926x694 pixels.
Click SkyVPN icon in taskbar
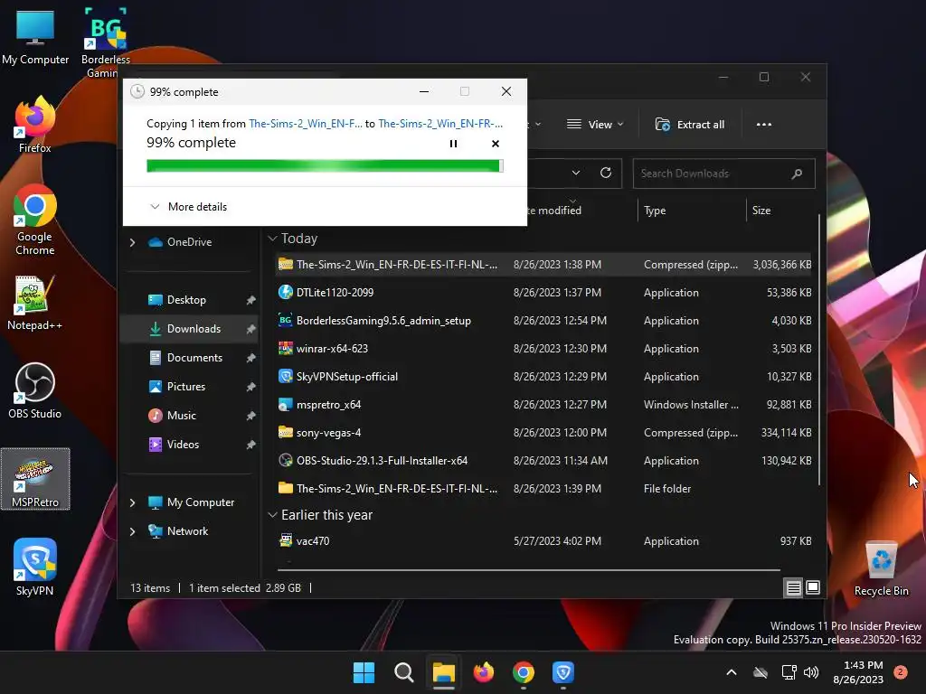563,672
